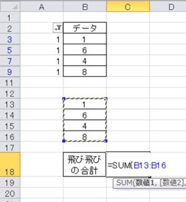The height and width of the screenshot is (202, 186).
Task: Select highlighted column C header
Action: [x=128, y=7]
